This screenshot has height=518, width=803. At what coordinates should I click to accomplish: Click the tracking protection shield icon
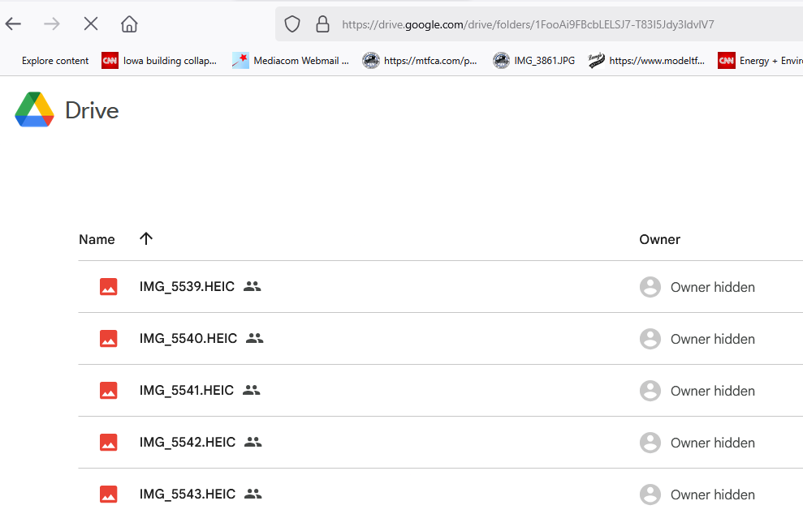[292, 24]
